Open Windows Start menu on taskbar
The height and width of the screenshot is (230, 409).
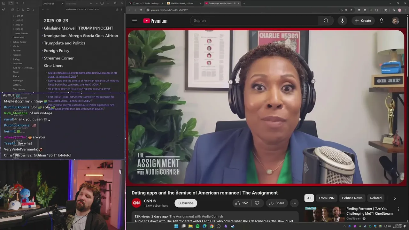[x=176, y=226]
